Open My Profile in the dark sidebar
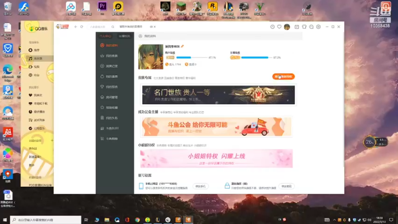398x224 pixels. tap(109, 45)
